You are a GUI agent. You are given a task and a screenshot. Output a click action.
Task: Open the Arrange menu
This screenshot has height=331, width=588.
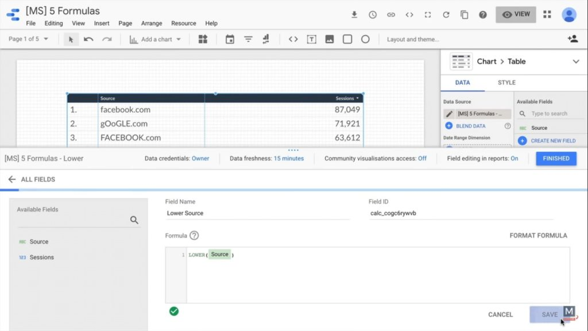[152, 24]
